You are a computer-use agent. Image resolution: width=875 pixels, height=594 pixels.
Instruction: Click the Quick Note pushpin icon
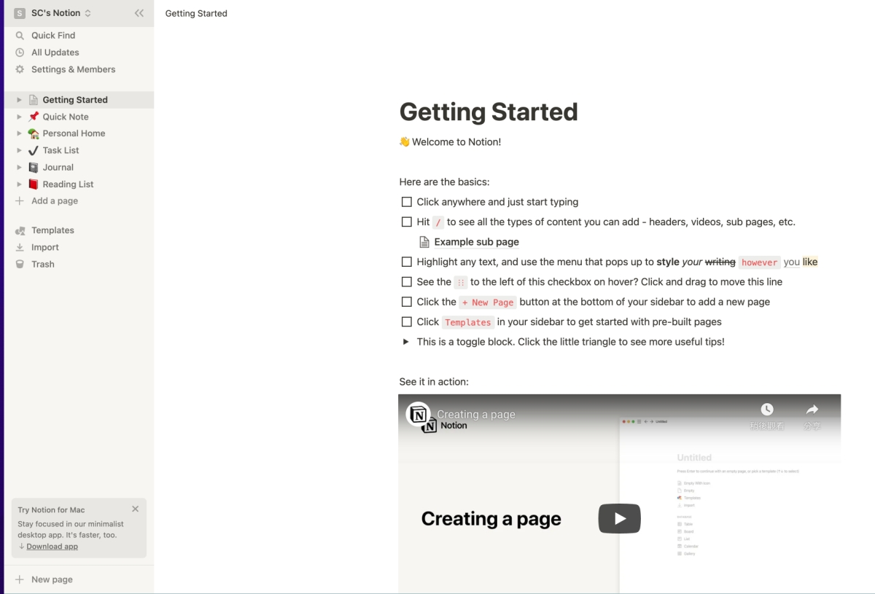pyautogui.click(x=34, y=117)
